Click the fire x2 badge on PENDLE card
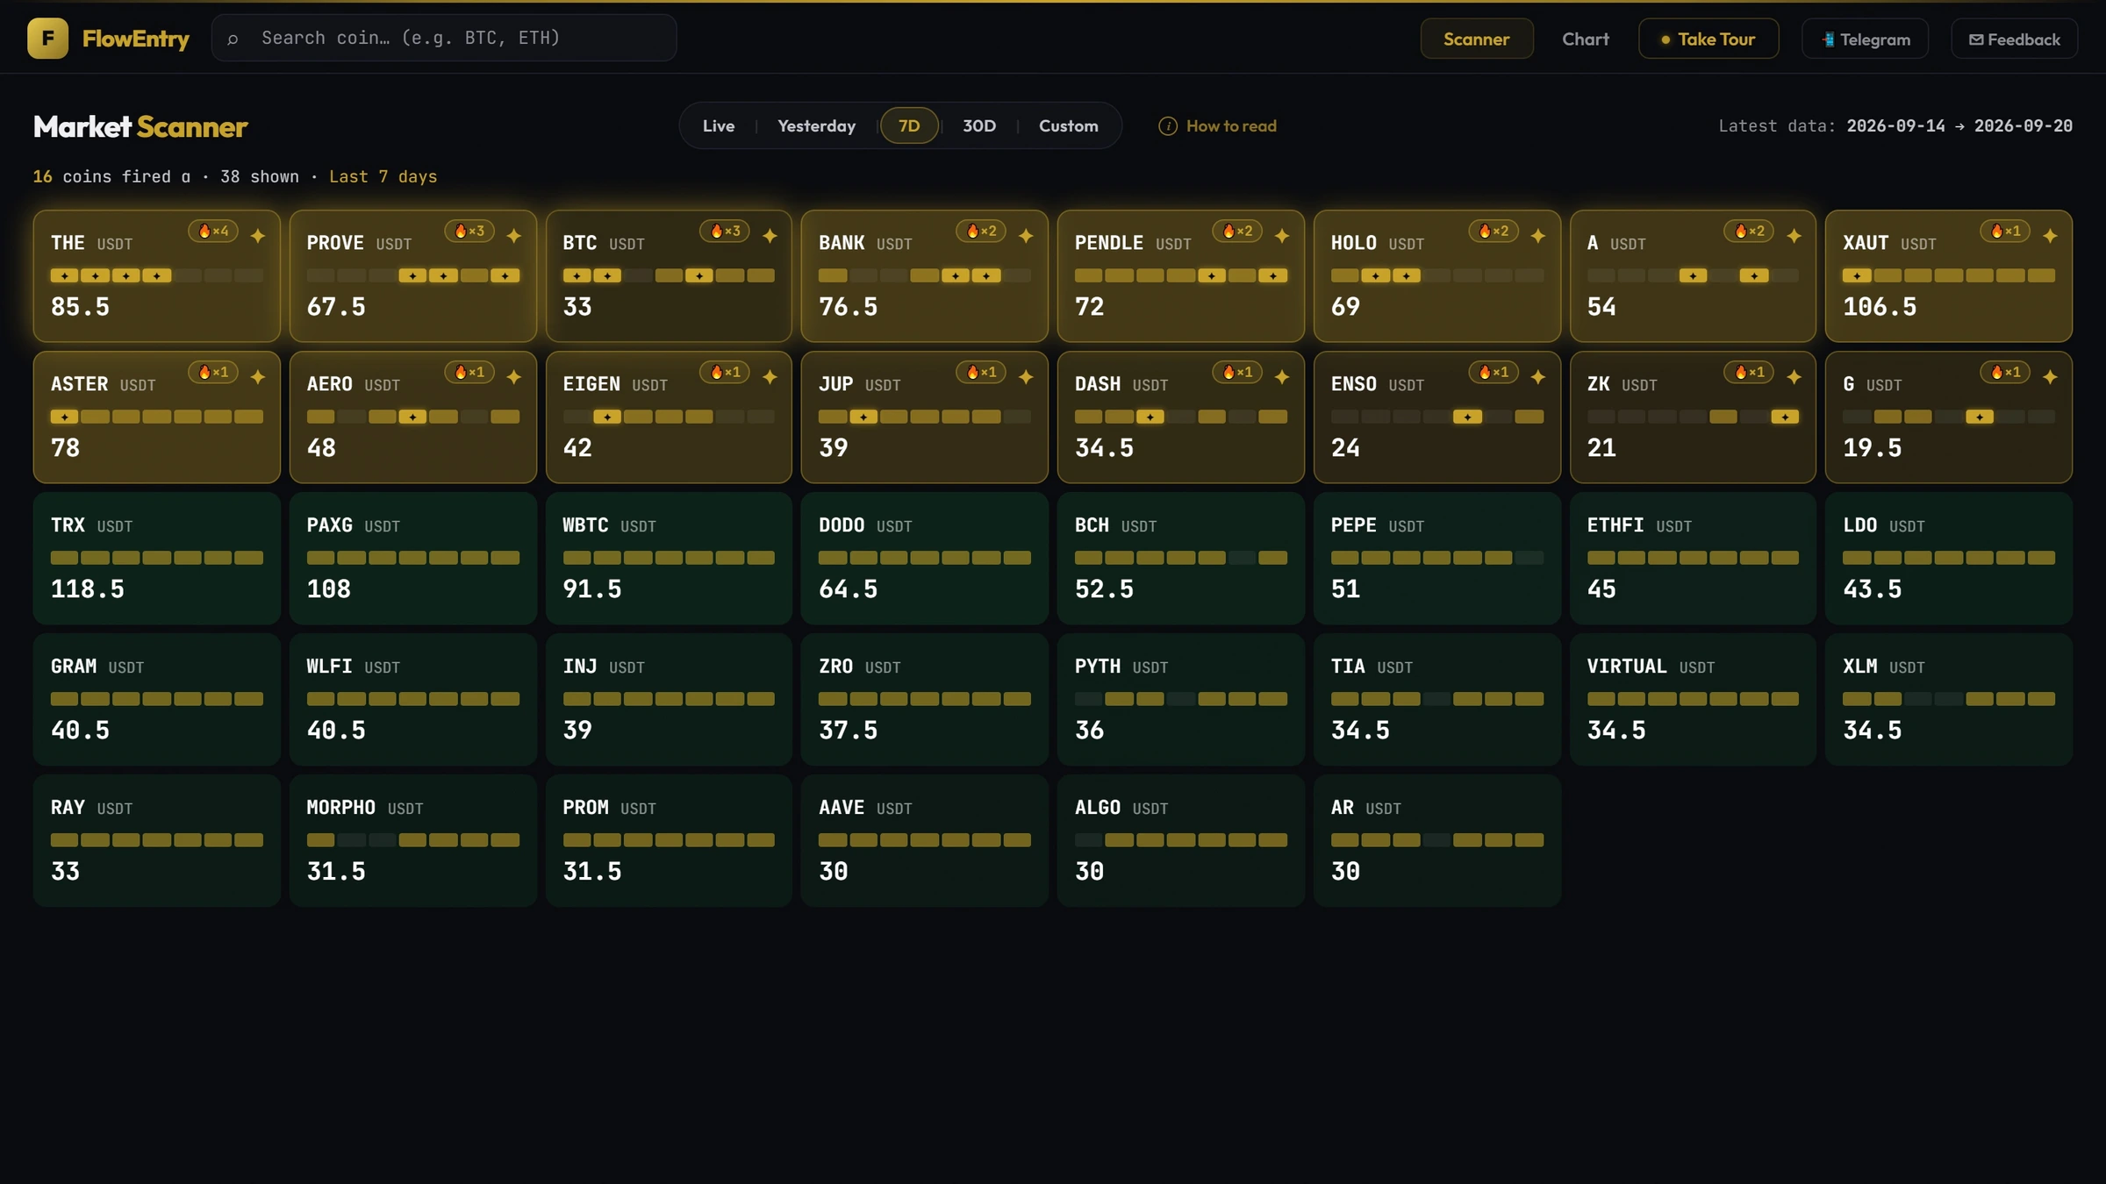The width and height of the screenshot is (2106, 1184). point(1237,232)
